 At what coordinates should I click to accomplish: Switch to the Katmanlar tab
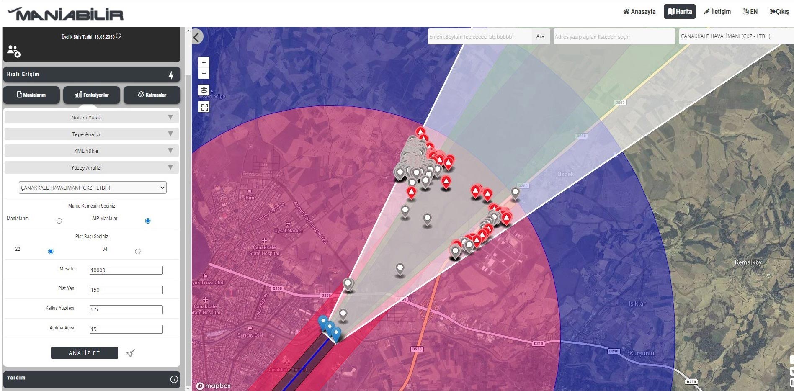point(152,95)
